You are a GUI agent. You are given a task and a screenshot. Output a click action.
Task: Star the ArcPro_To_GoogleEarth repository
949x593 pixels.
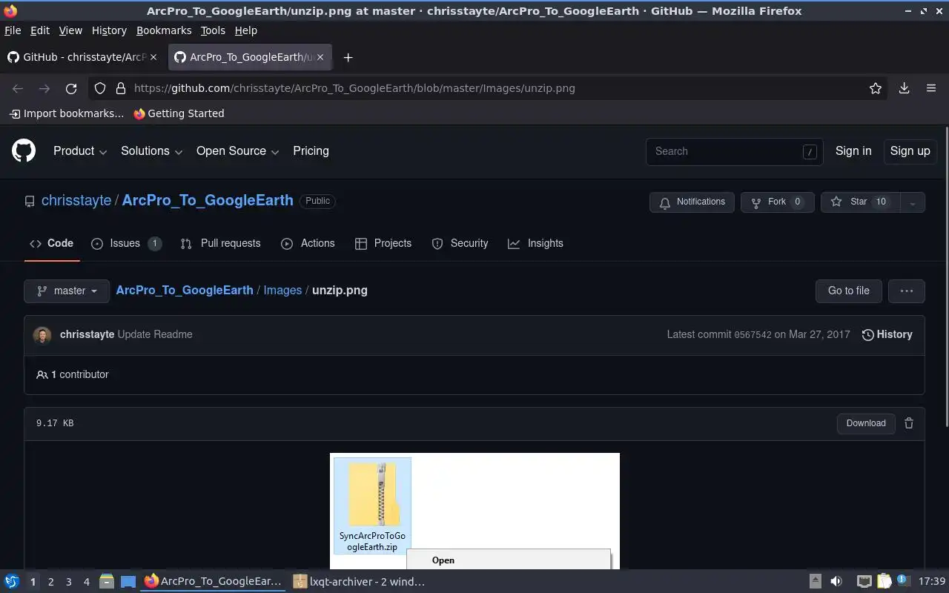(860, 202)
